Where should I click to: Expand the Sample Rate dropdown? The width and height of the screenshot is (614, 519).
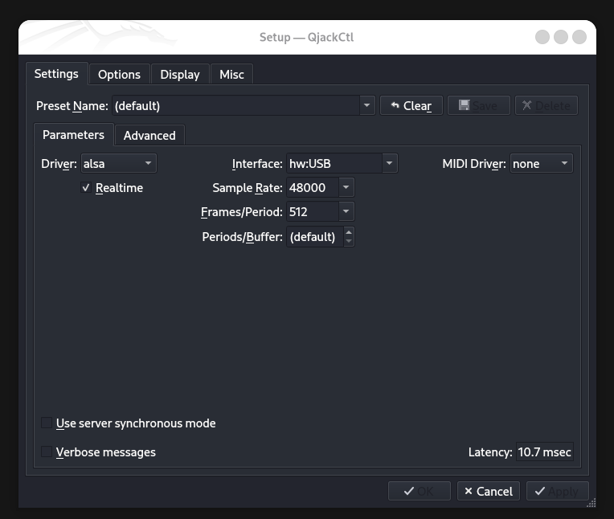pyautogui.click(x=345, y=187)
